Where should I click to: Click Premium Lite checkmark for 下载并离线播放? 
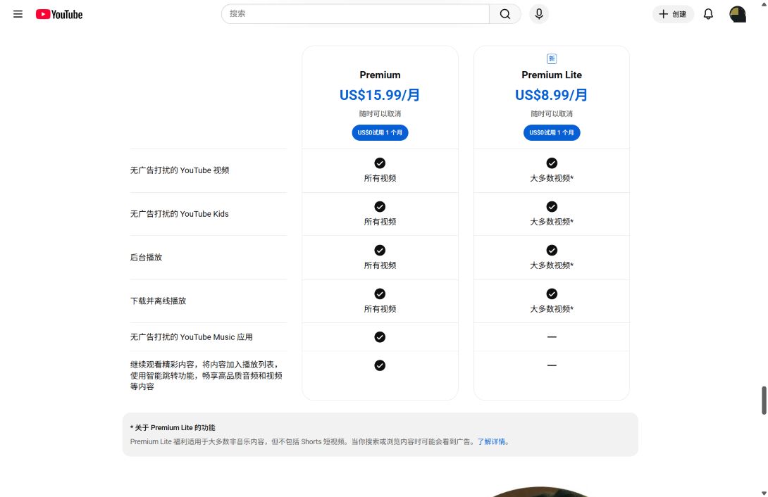coord(552,294)
